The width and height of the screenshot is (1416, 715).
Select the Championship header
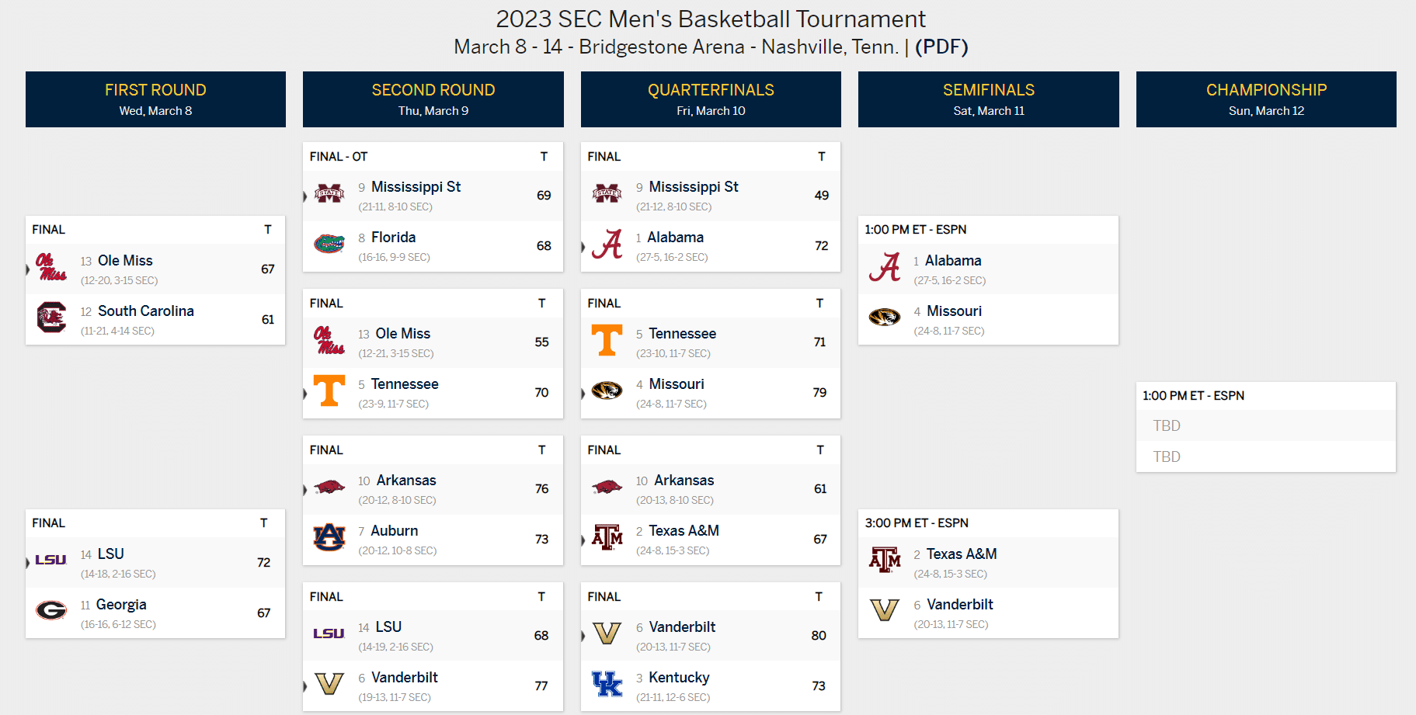[x=1266, y=99]
